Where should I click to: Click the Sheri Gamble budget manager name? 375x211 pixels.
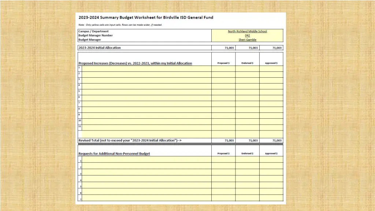[247, 40]
